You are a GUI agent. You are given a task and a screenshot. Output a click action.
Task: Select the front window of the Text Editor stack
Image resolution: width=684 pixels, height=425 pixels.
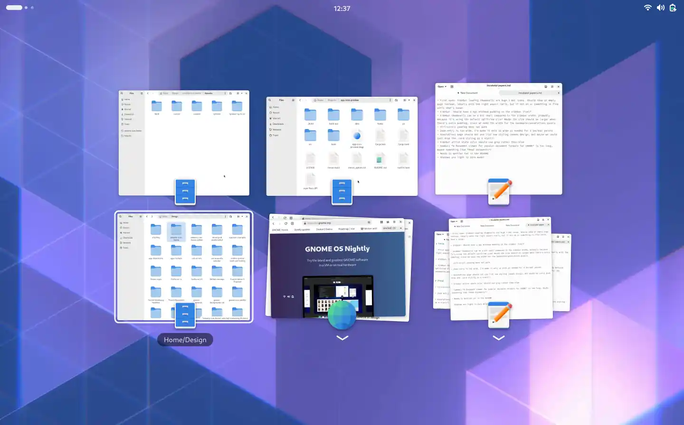(x=501, y=268)
